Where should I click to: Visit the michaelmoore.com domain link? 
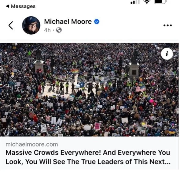(32, 145)
